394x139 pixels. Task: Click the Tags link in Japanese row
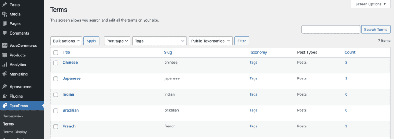click(x=253, y=79)
